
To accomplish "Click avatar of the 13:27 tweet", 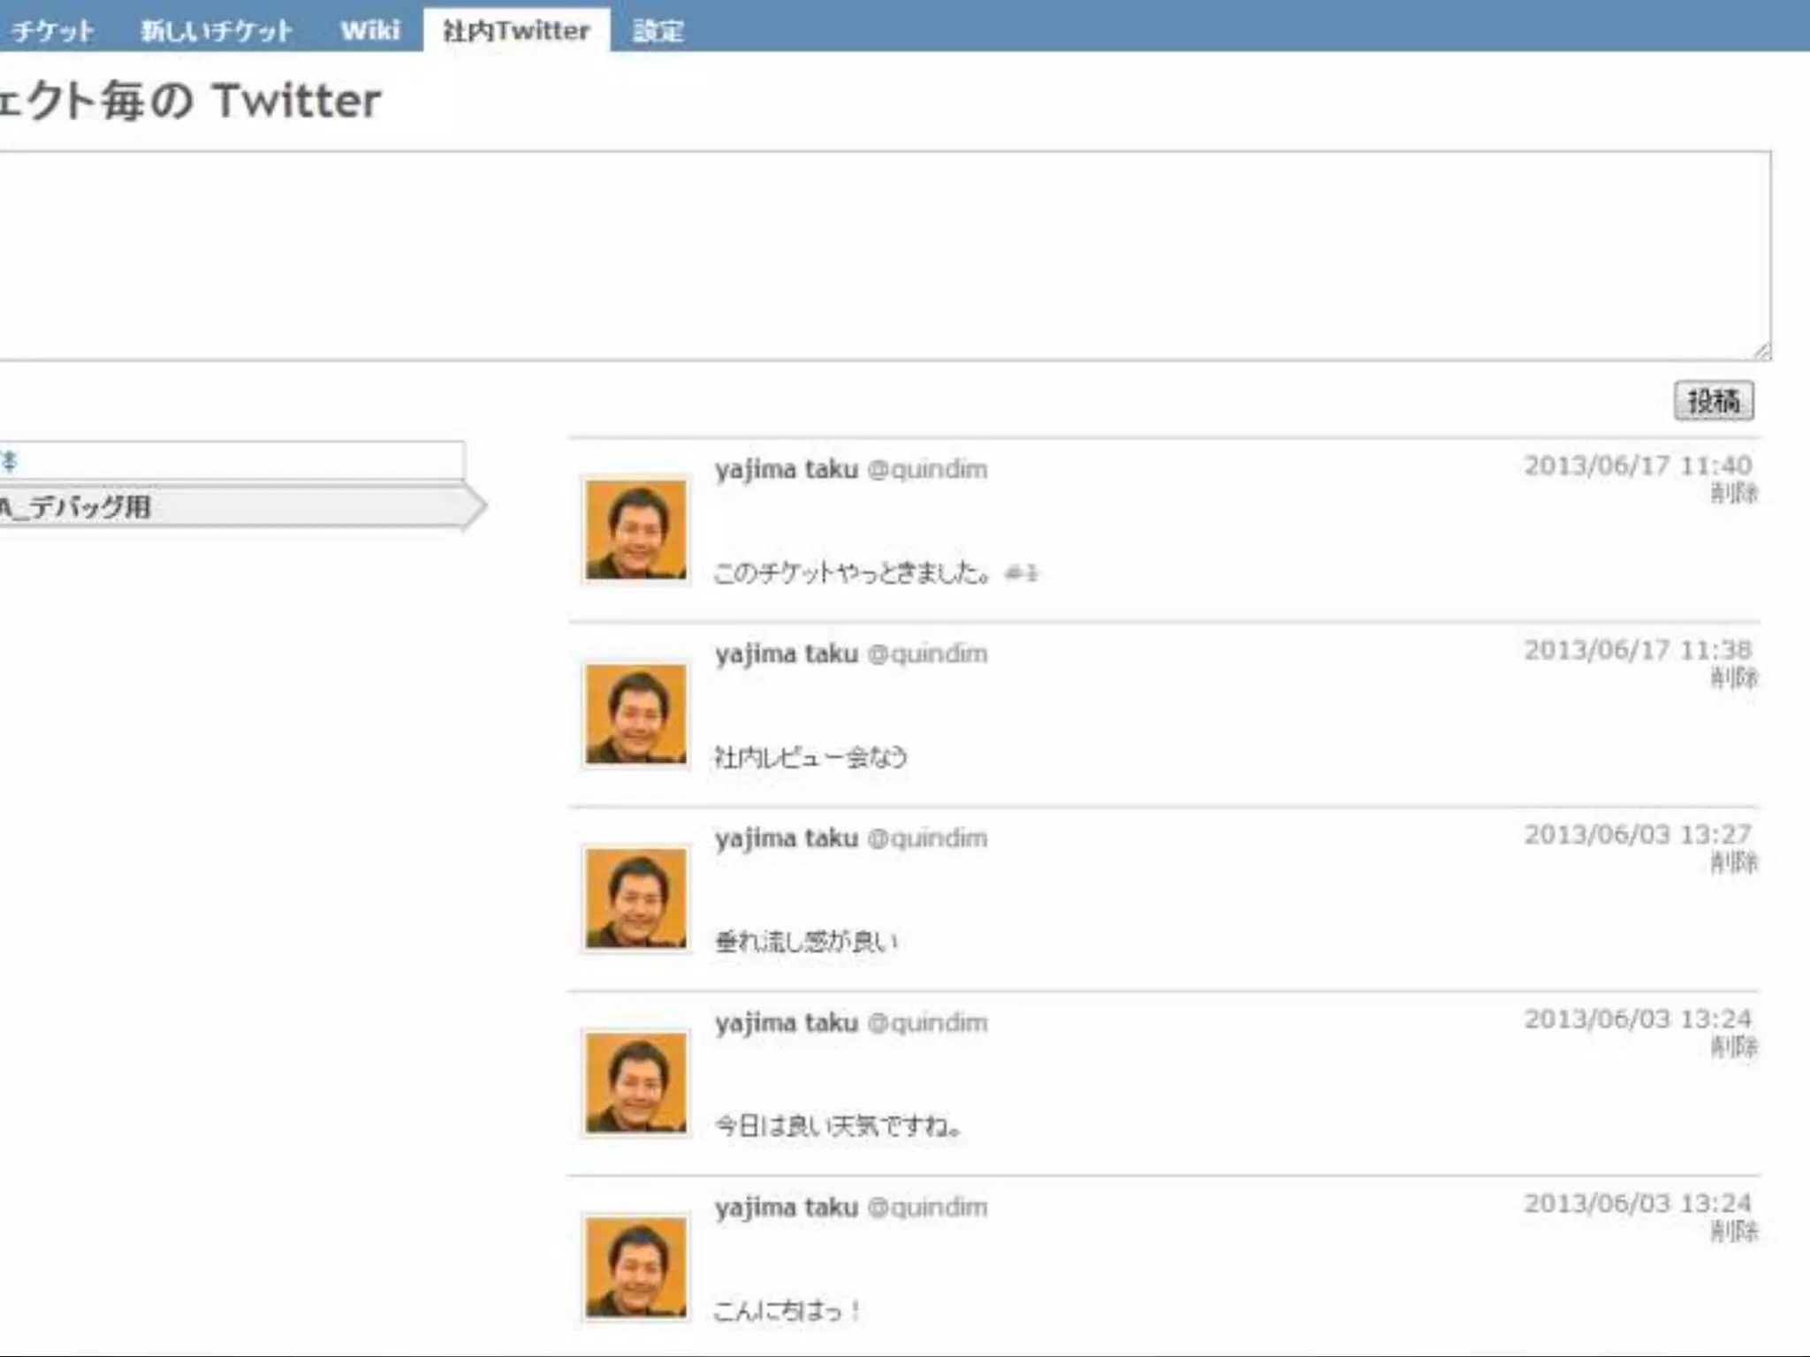I will pyautogui.click(x=635, y=898).
